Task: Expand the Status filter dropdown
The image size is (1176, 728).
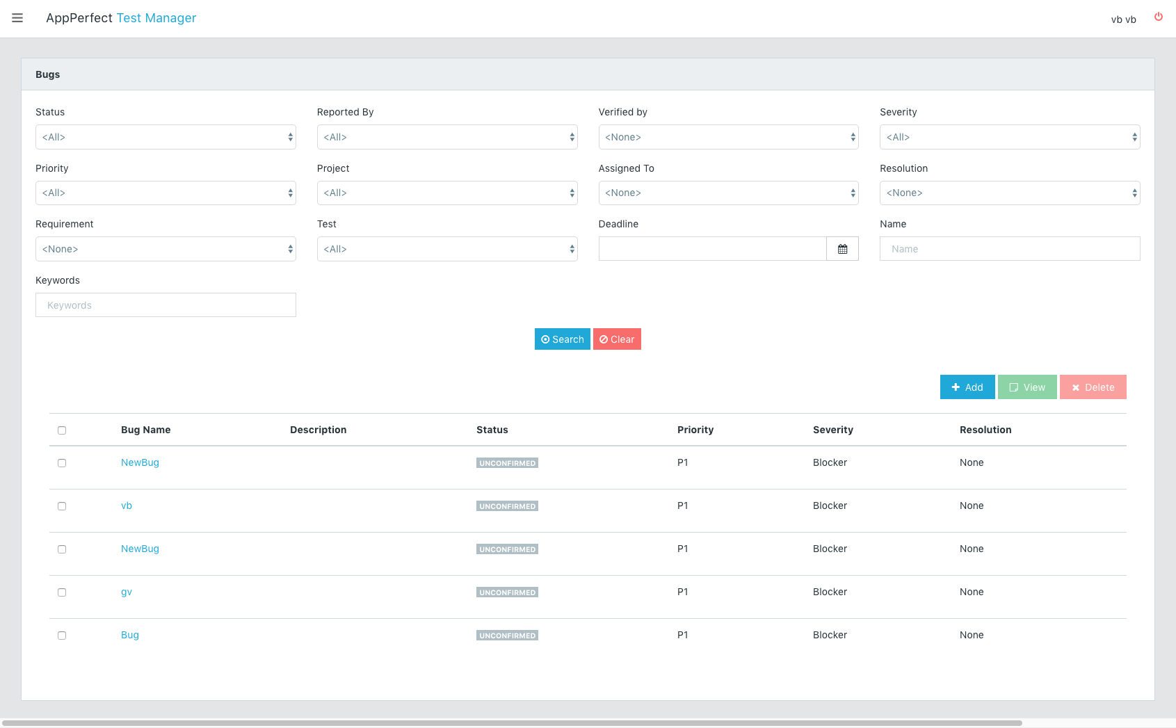Action: click(x=166, y=137)
